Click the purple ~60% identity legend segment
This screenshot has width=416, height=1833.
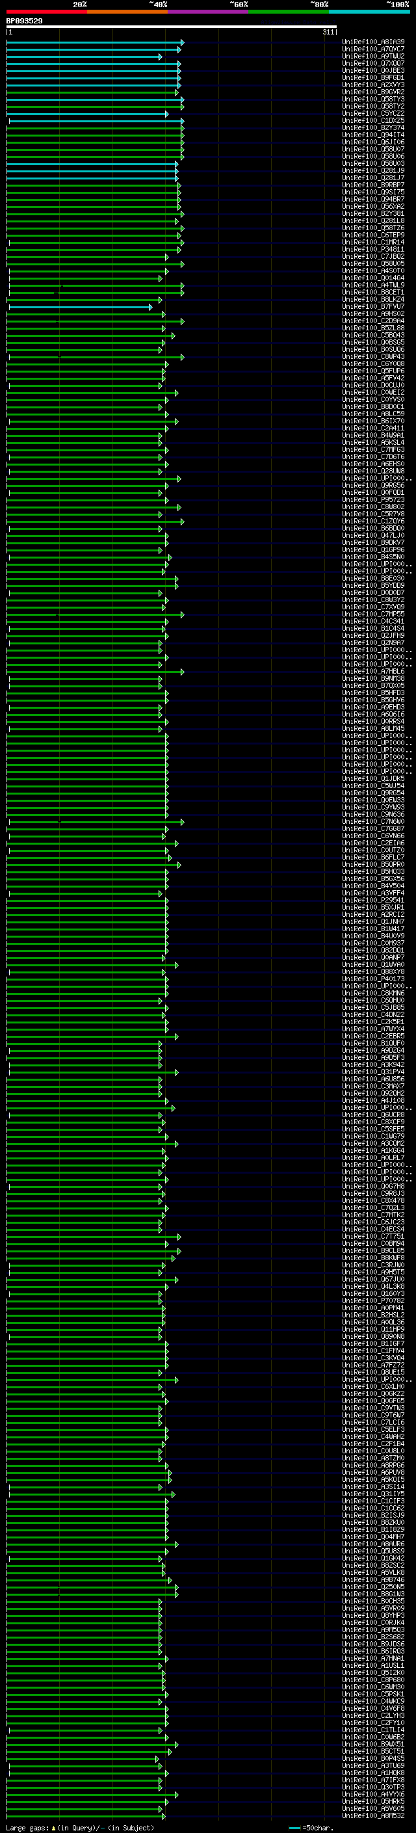tap(207, 12)
